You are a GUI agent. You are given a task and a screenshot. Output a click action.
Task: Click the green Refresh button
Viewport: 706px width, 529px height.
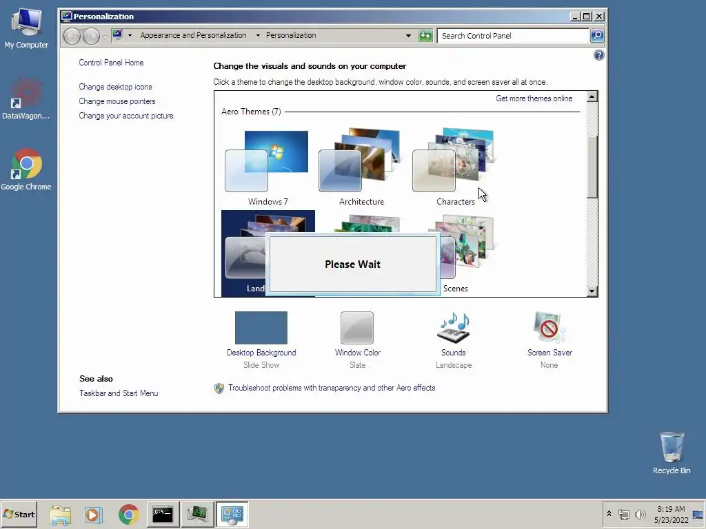tap(425, 36)
